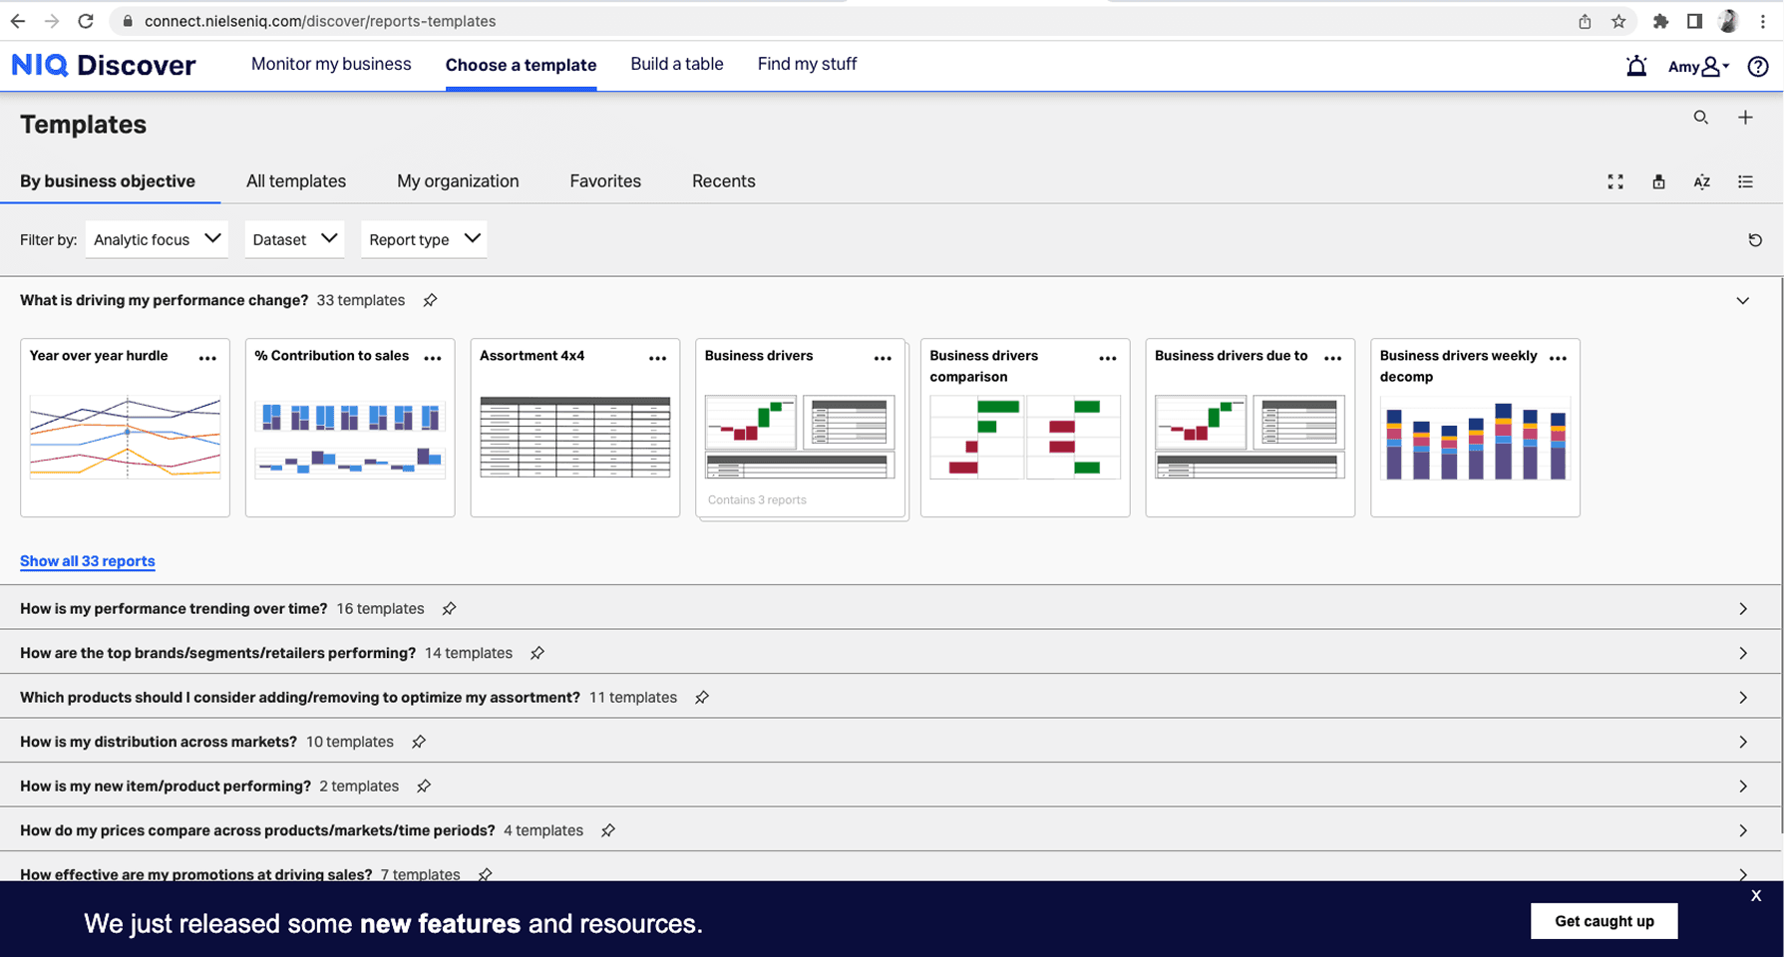Open options menu for Assortment 4x4
The image size is (1784, 957).
click(x=658, y=358)
